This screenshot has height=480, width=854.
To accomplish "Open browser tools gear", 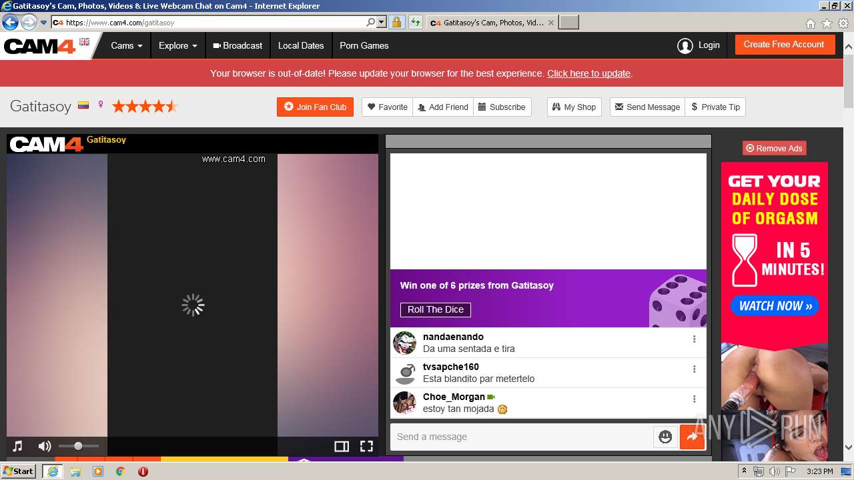I will pyautogui.click(x=843, y=23).
